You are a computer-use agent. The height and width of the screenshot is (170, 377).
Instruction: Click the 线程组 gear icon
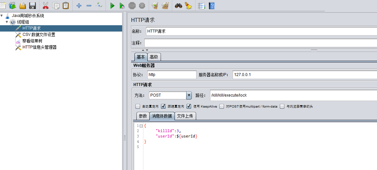pyautogui.click(x=13, y=22)
